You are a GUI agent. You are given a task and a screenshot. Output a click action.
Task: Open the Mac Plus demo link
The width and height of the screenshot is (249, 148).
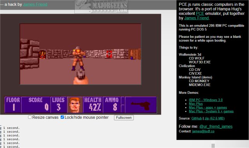pyautogui.click(x=196, y=104)
